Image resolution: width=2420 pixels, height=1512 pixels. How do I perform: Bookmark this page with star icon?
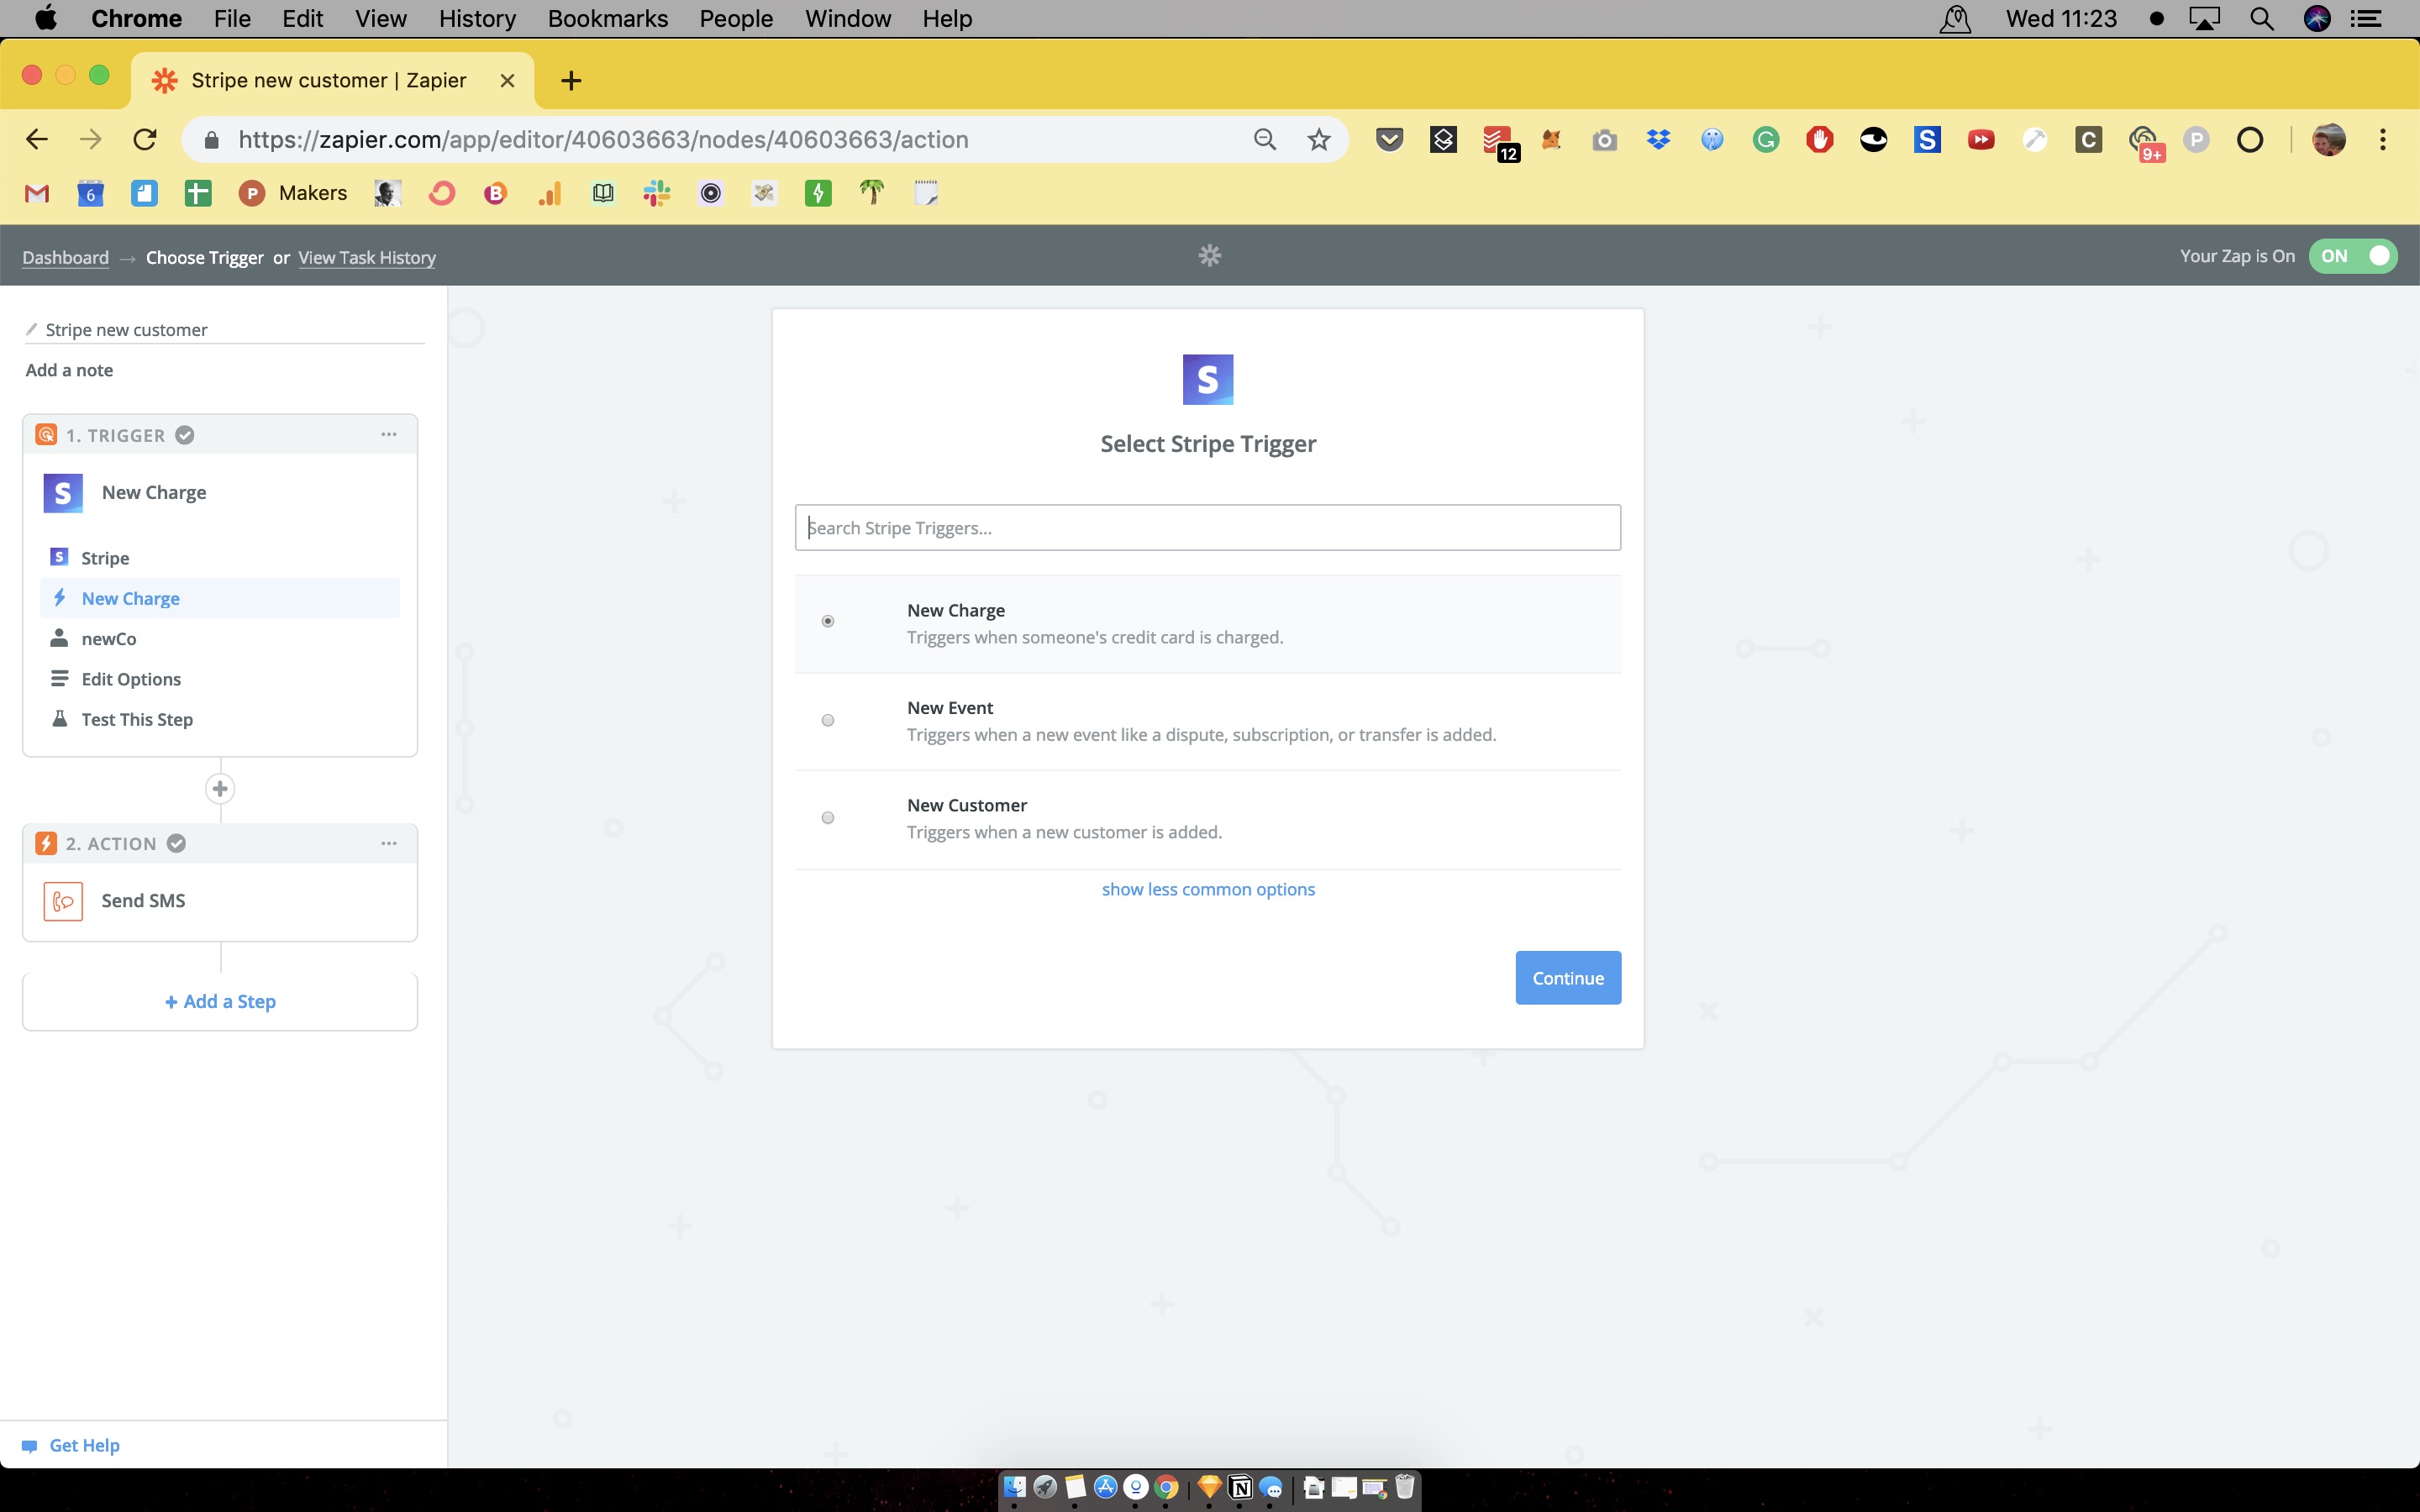(x=1319, y=139)
